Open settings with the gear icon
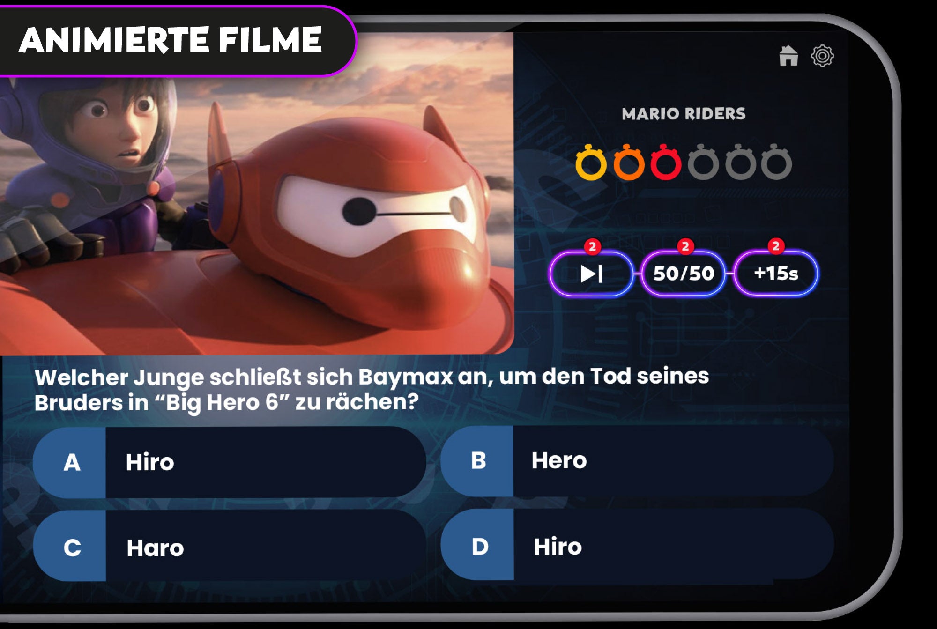The height and width of the screenshot is (629, 937). 822,56
